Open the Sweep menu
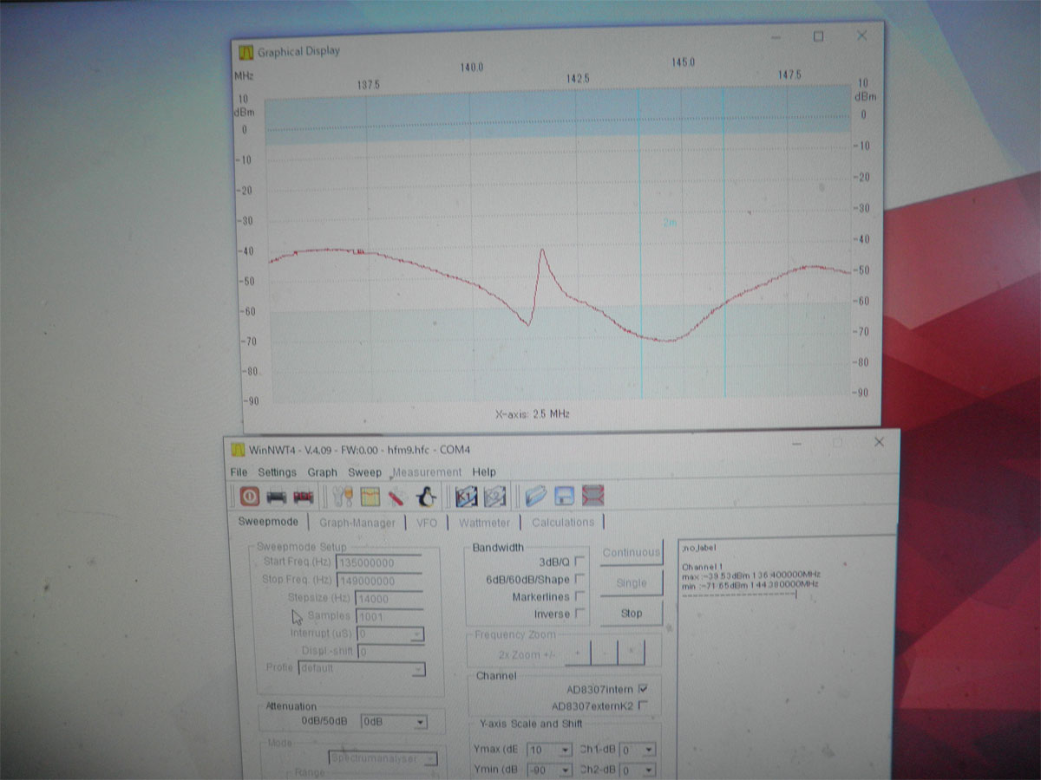This screenshot has width=1041, height=780. [x=364, y=472]
